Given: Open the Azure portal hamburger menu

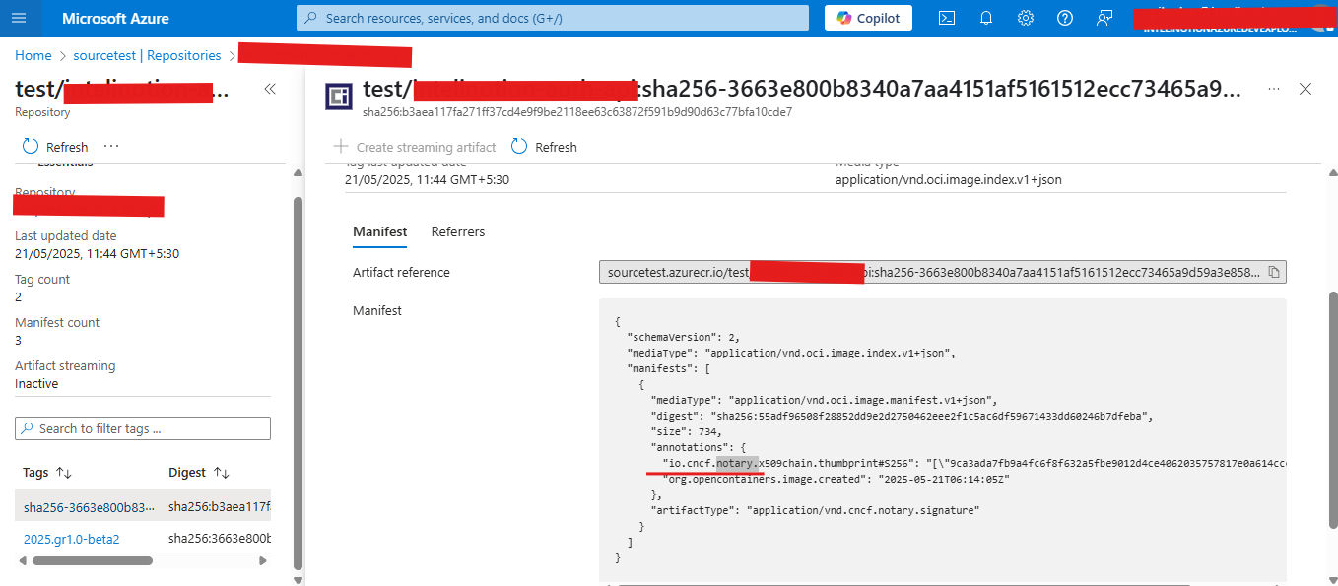Looking at the screenshot, I should [20, 18].
